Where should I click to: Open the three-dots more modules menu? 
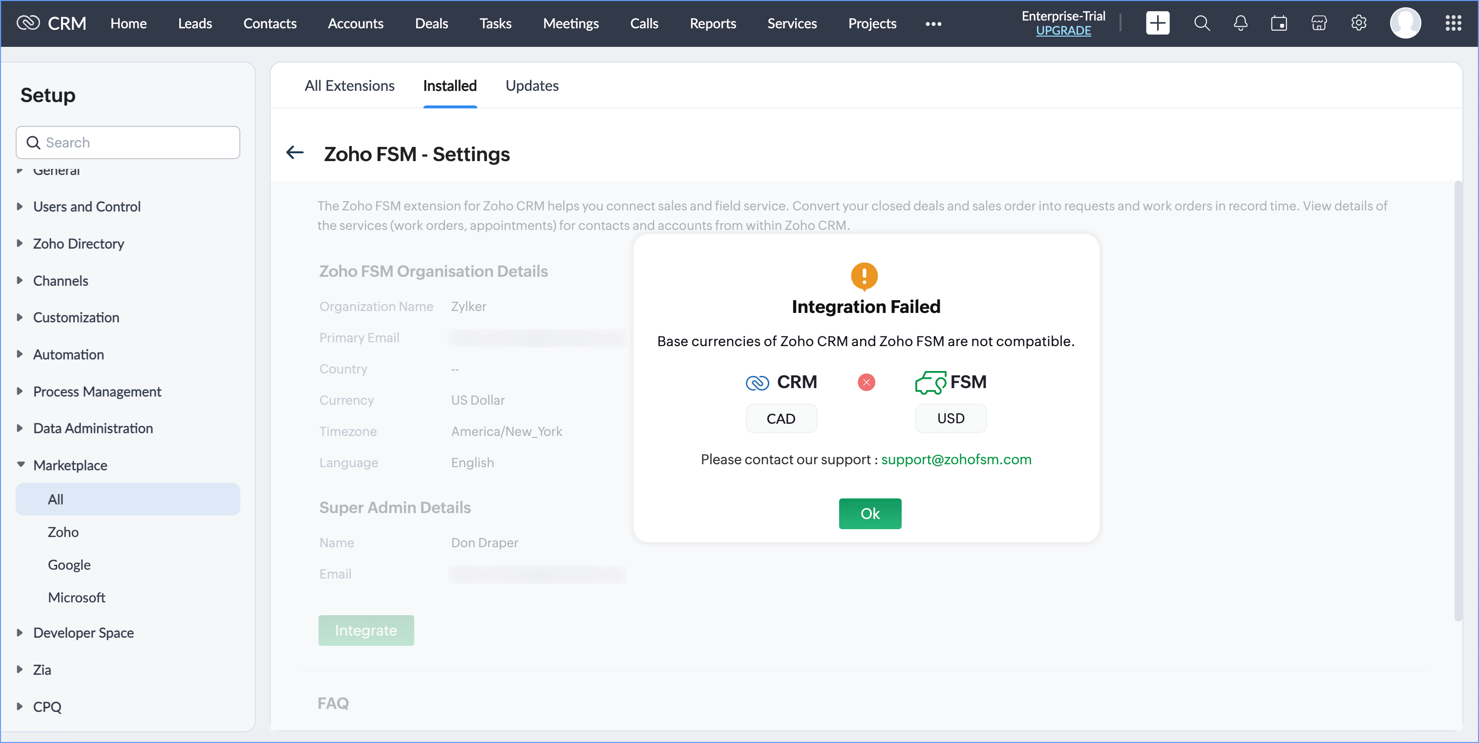click(933, 24)
